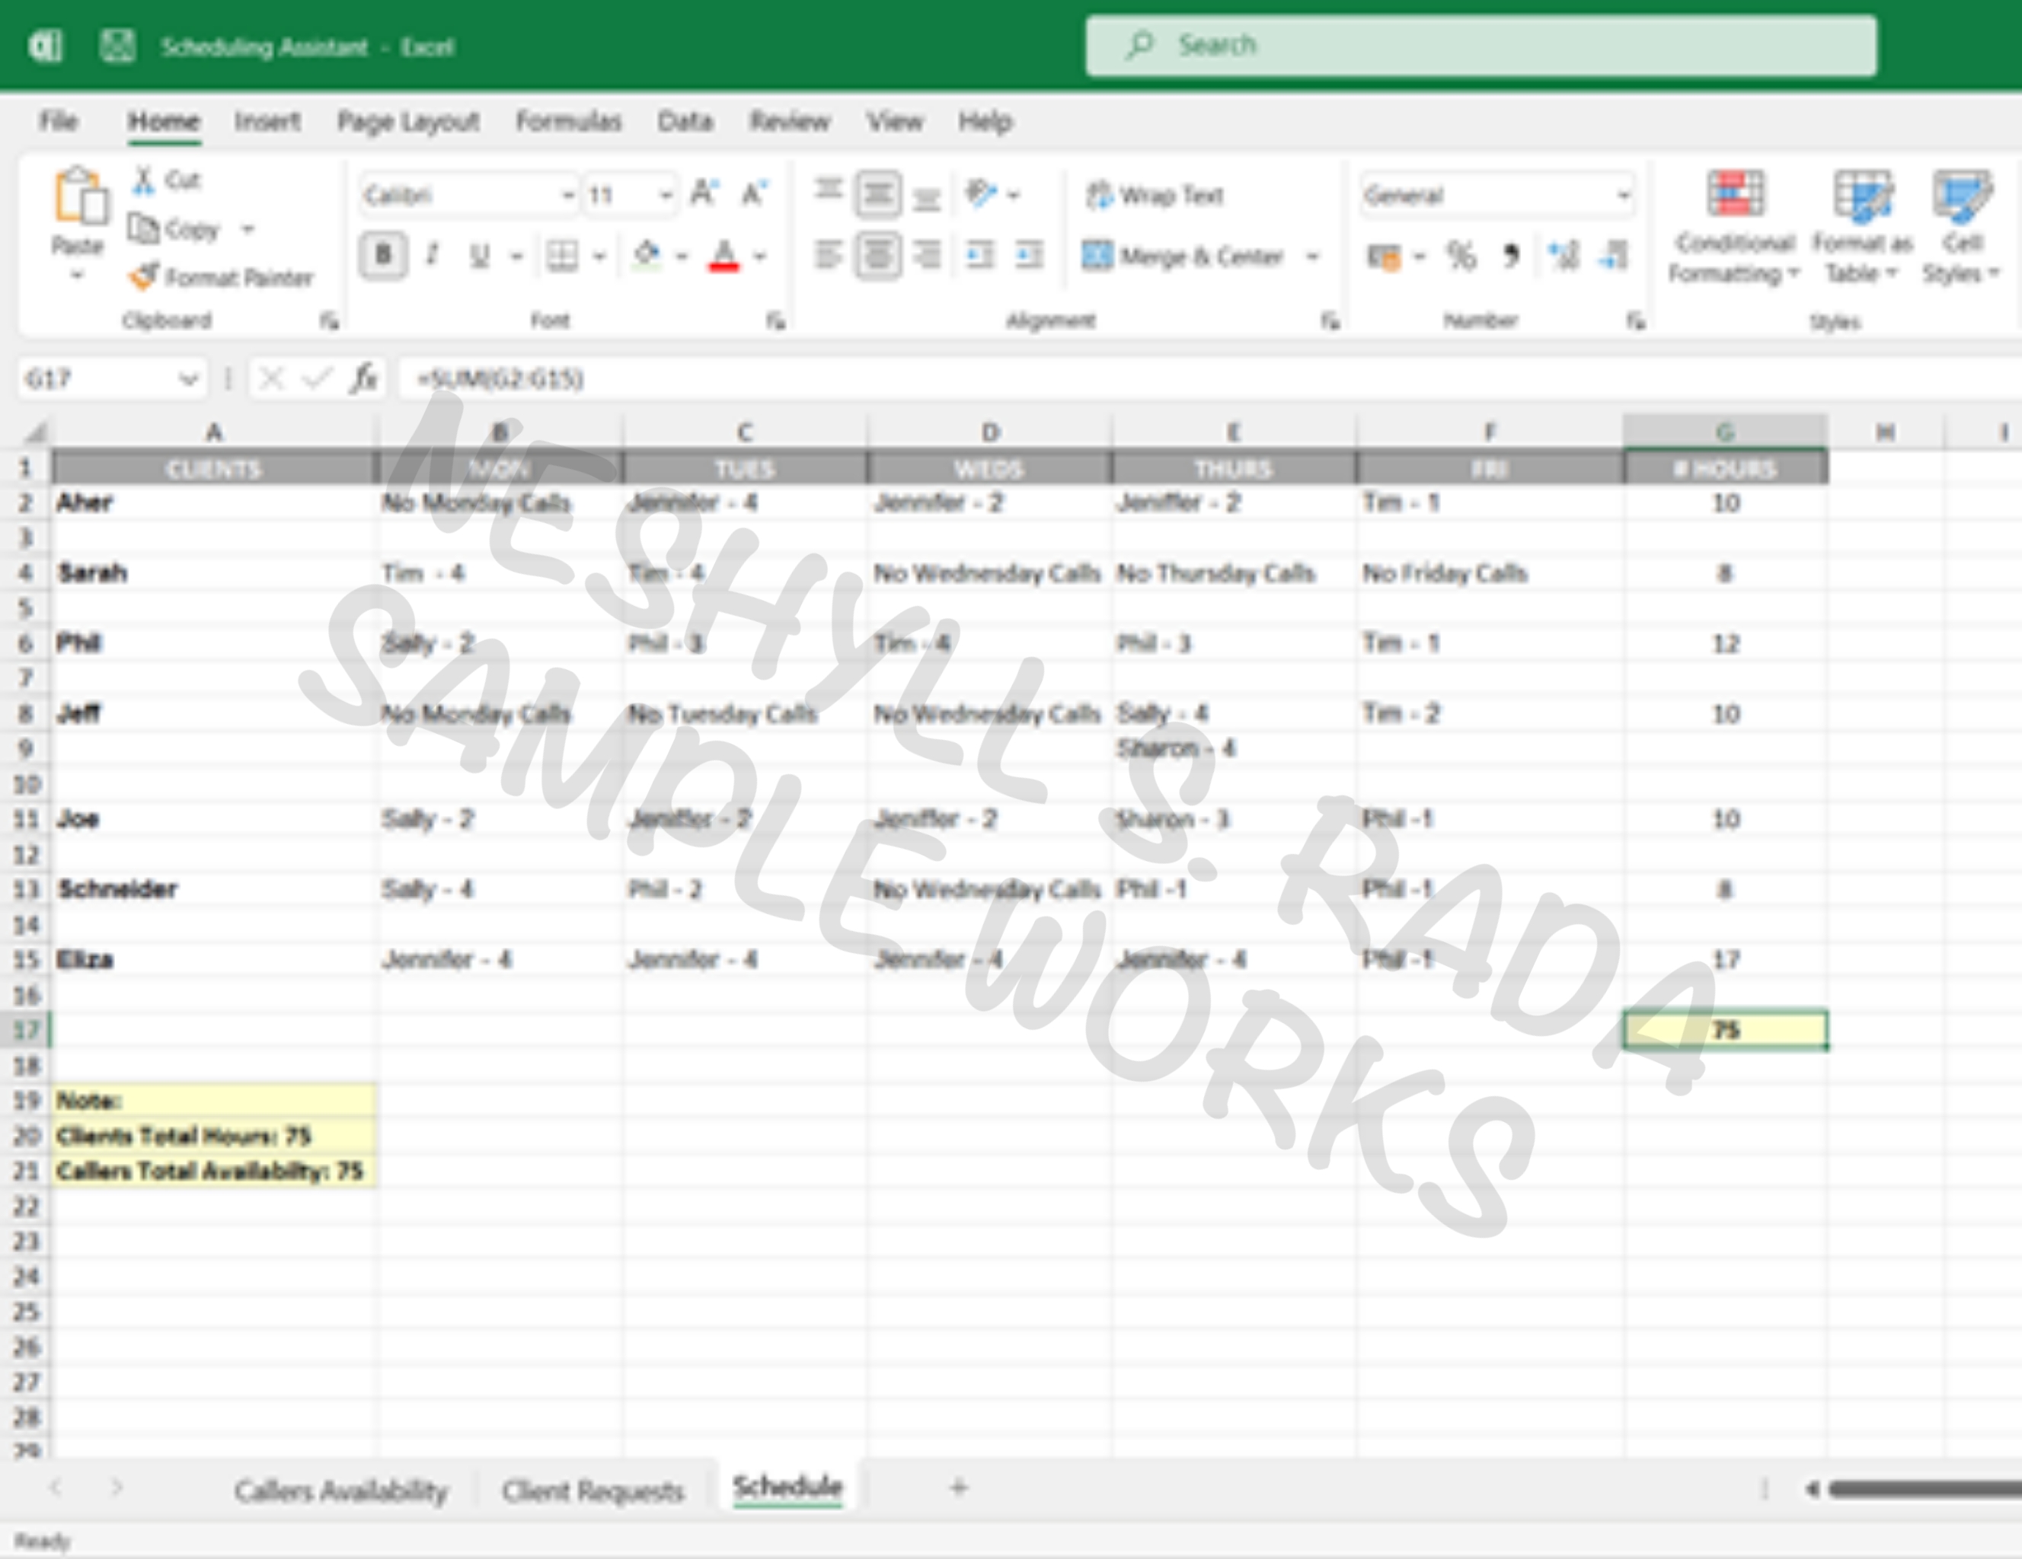This screenshot has width=2022, height=1559.
Task: Open the Calibri font name dropdown
Action: (567, 195)
